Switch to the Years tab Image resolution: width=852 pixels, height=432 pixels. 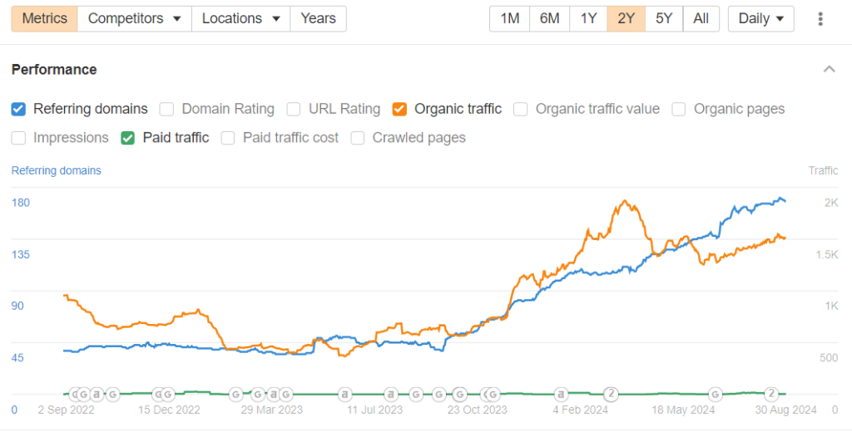tap(318, 18)
